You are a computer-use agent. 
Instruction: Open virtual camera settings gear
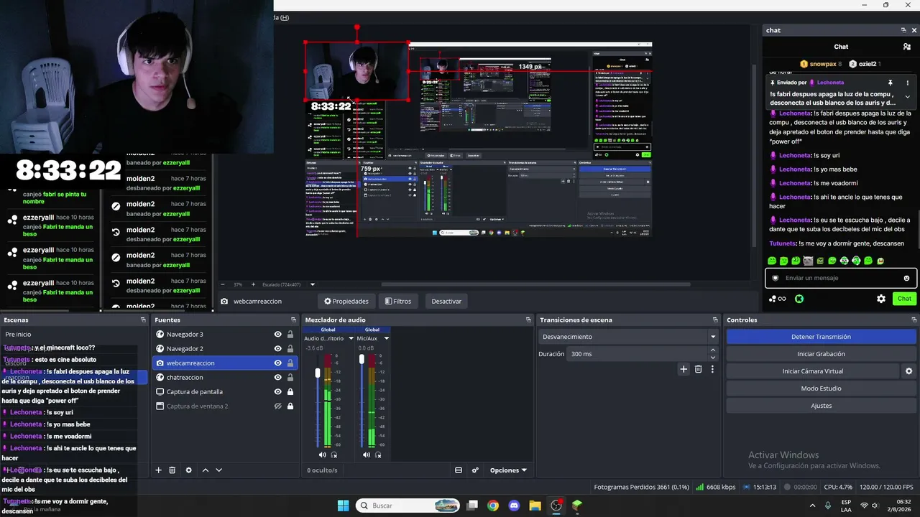pyautogui.click(x=908, y=371)
